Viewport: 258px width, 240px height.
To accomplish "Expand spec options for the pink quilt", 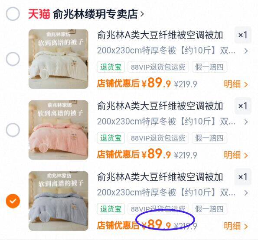I will pyautogui.click(x=173, y=122).
